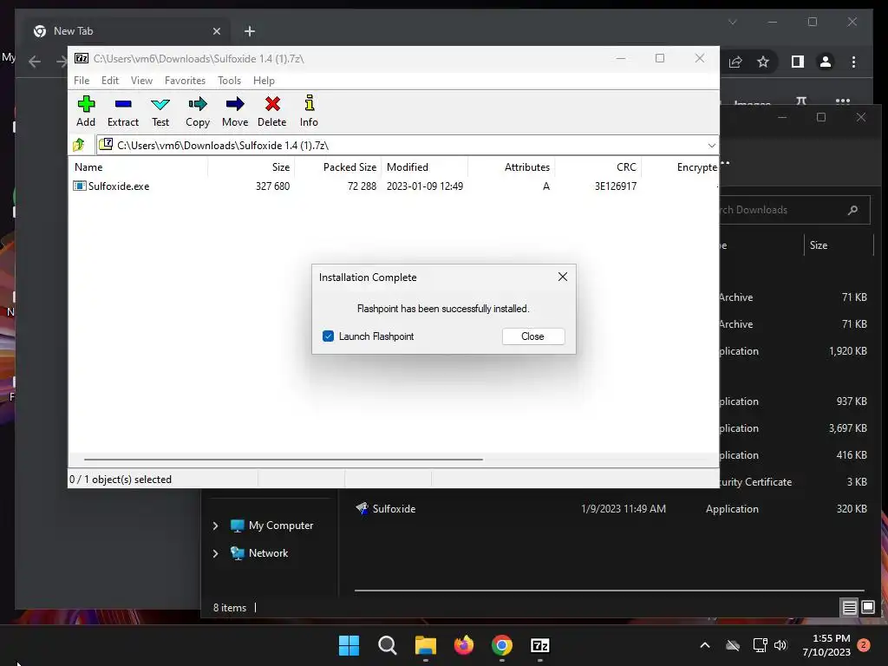Click Close in Installation Complete dialog
This screenshot has width=888, height=666.
click(x=533, y=336)
